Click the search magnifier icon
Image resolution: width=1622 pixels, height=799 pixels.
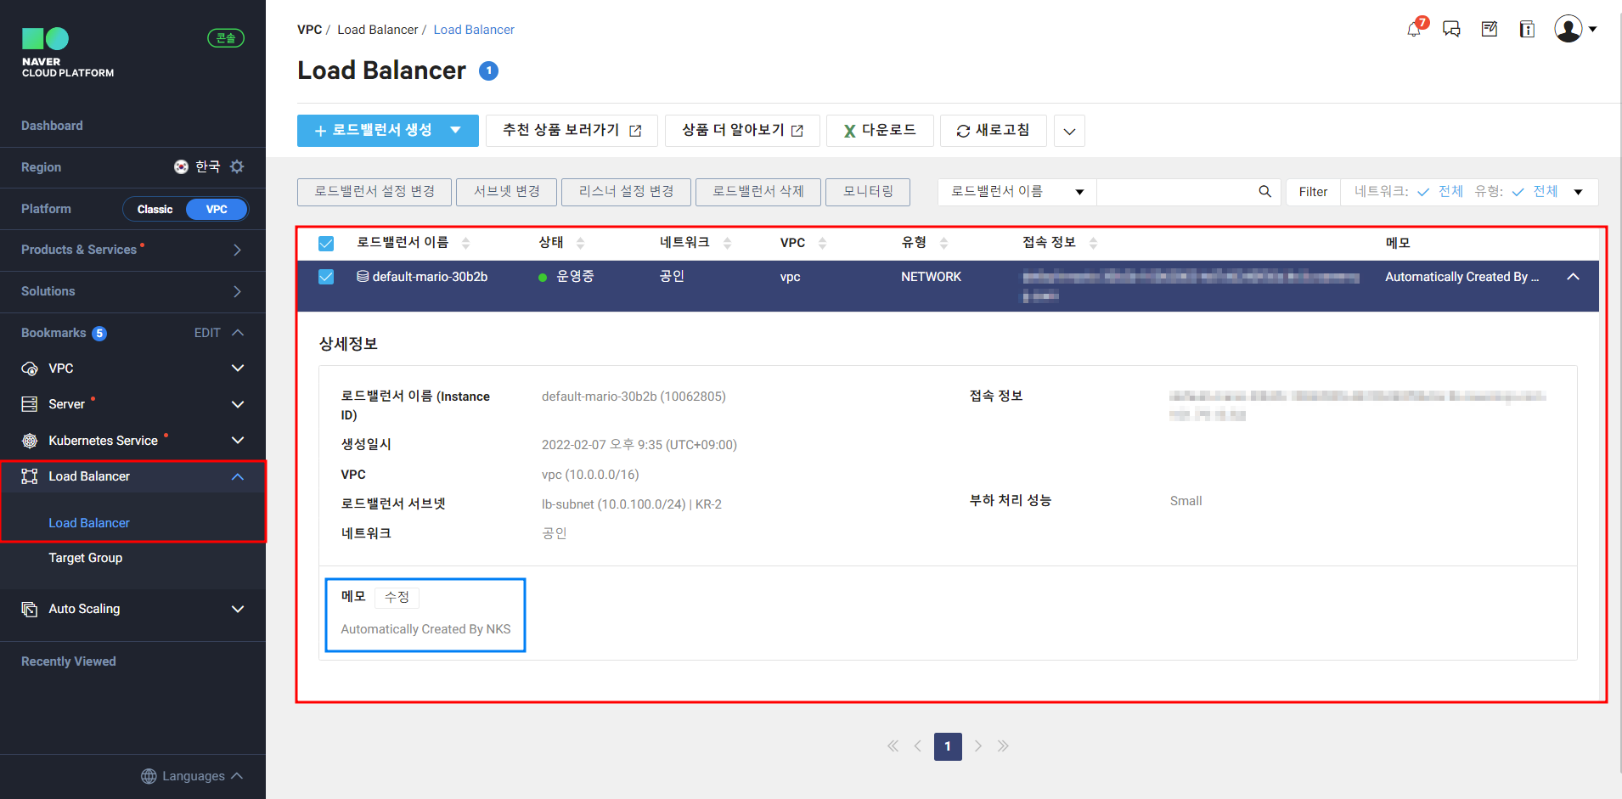[1264, 192]
